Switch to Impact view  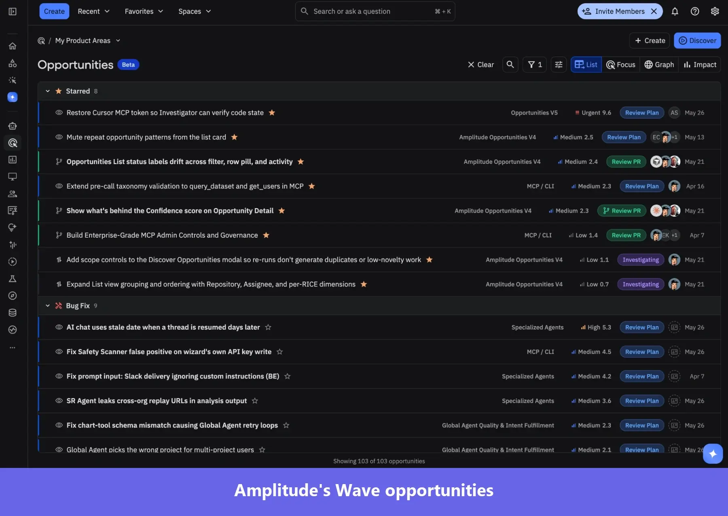tap(700, 65)
